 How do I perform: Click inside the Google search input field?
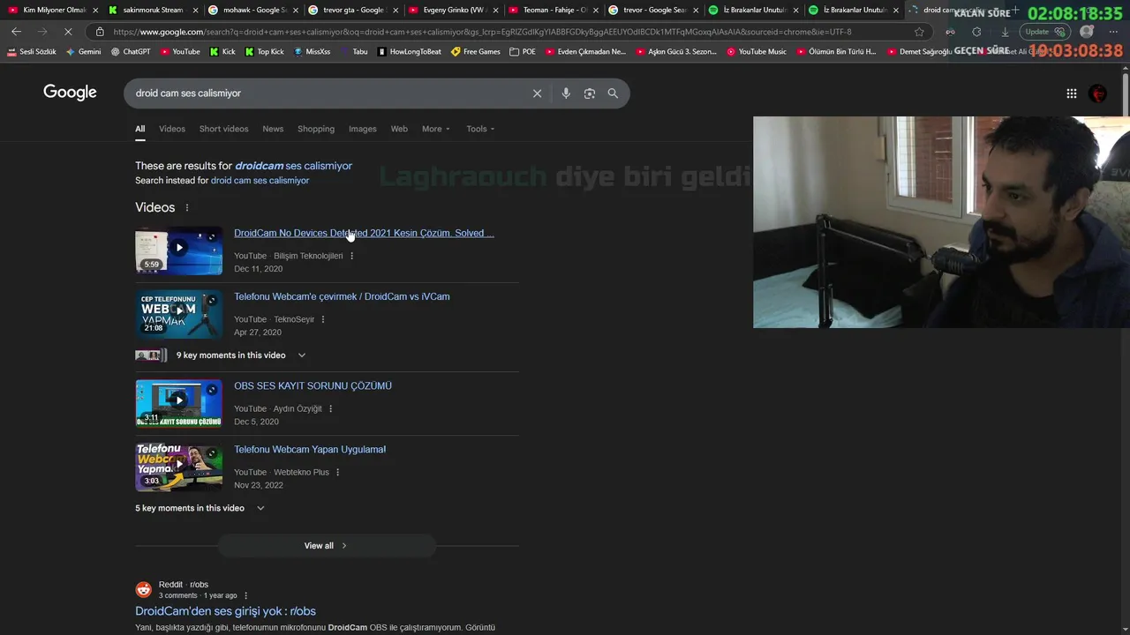click(x=327, y=93)
